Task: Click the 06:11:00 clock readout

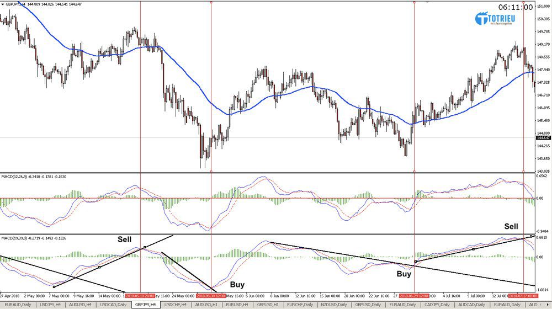Action: pyautogui.click(x=516, y=7)
